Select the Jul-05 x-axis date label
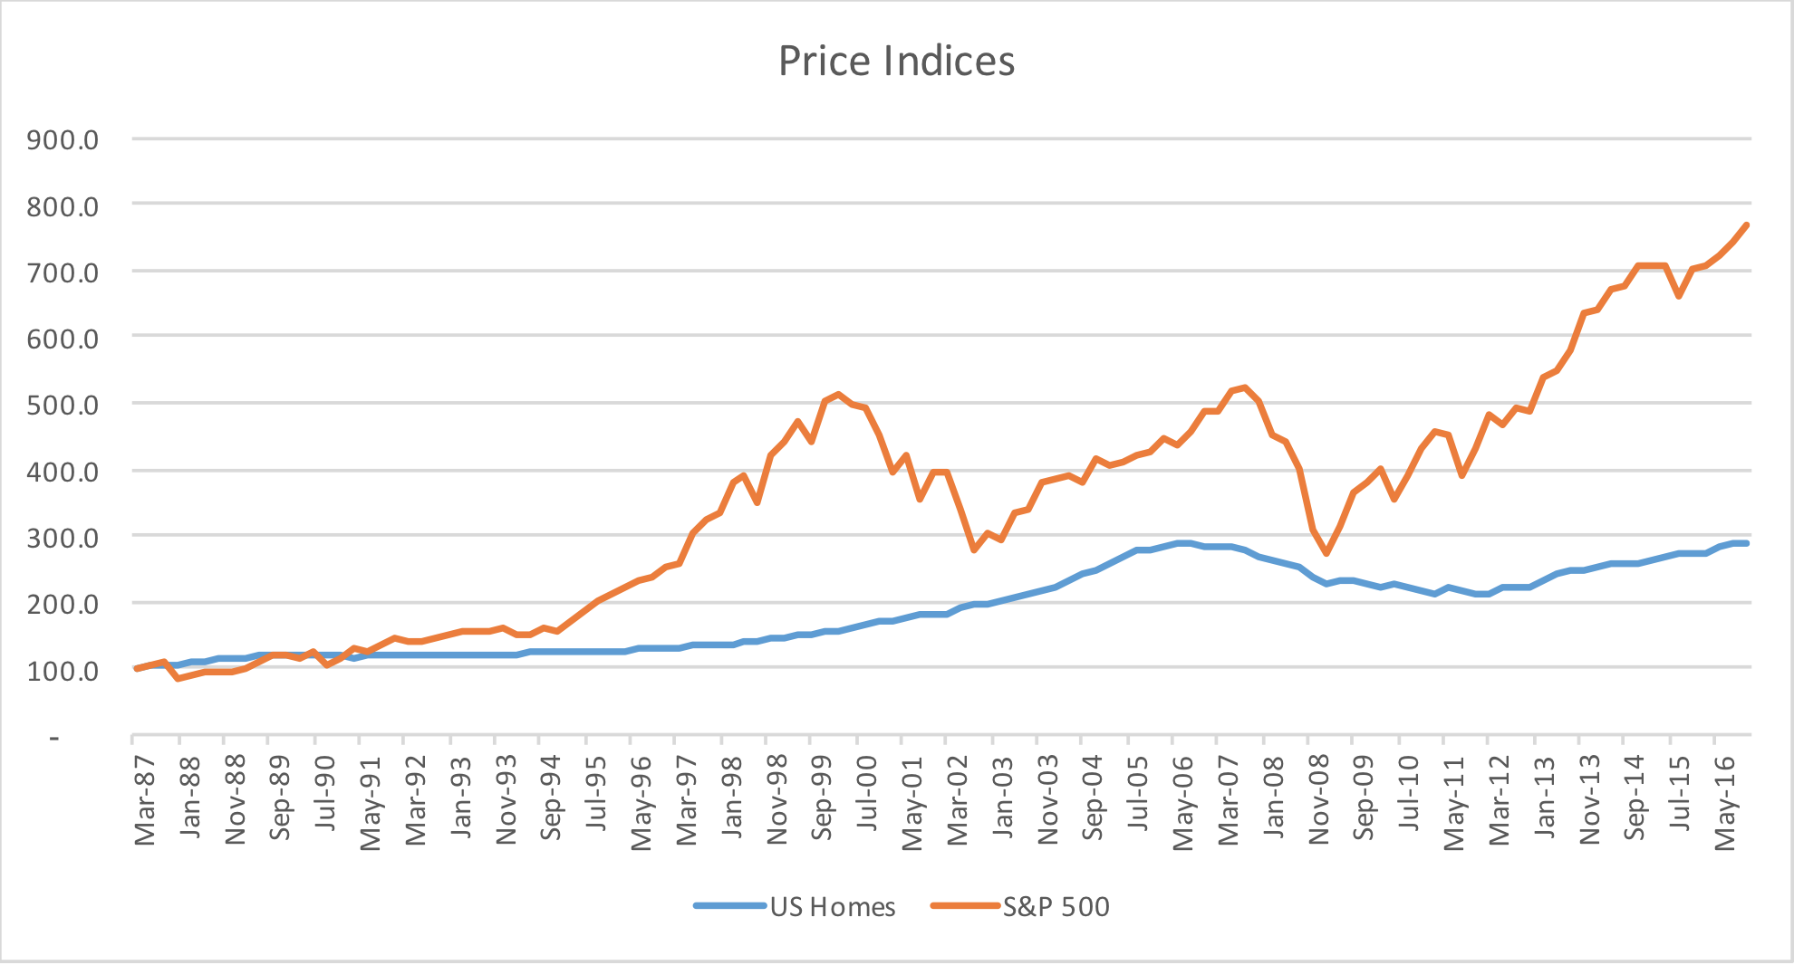This screenshot has width=1794, height=965. tap(1138, 797)
